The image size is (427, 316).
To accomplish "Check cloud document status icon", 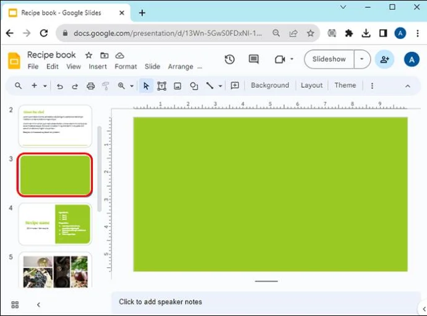I will pos(119,55).
